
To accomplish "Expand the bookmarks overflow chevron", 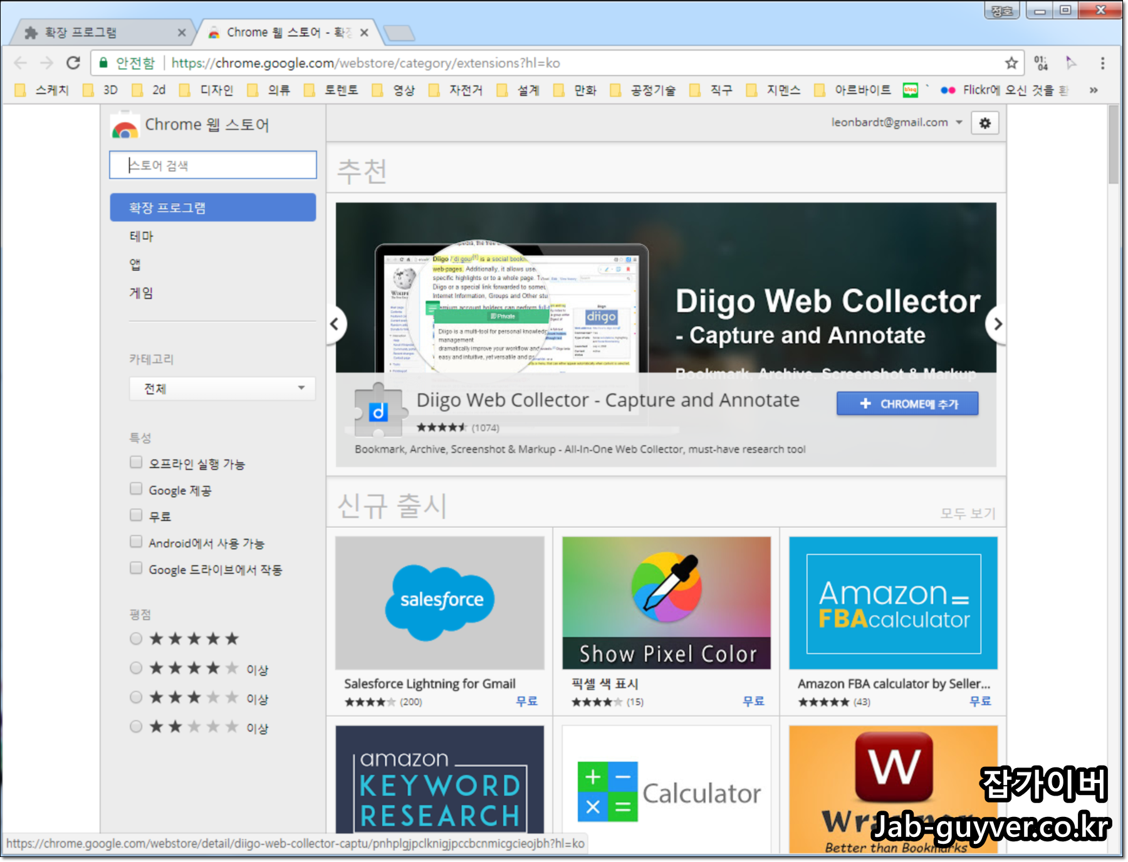I will coord(1094,90).
